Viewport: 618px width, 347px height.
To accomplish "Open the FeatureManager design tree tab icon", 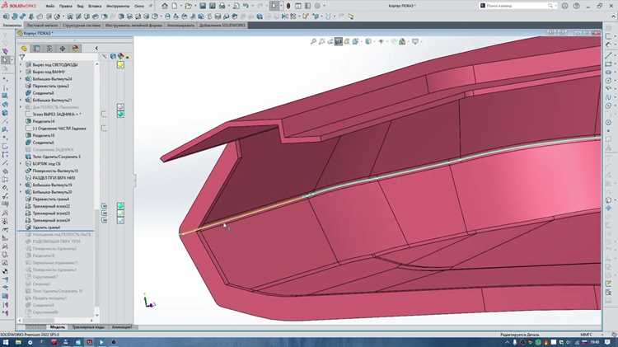I will click(x=24, y=49).
